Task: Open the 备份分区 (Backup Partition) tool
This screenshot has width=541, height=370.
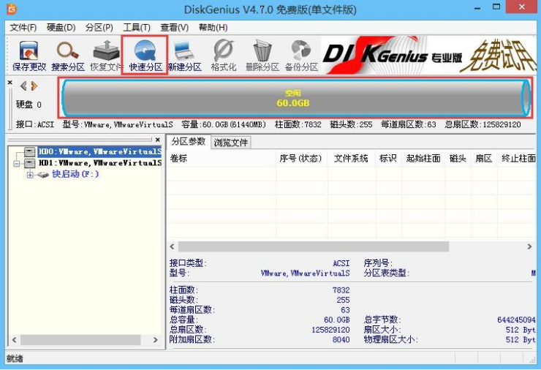Action: click(300, 55)
